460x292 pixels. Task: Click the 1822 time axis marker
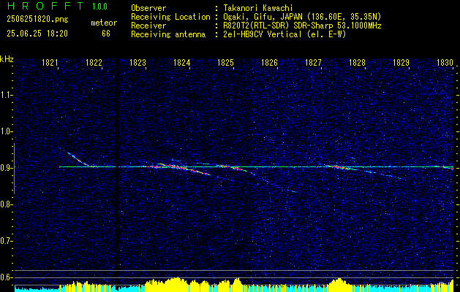pos(94,63)
